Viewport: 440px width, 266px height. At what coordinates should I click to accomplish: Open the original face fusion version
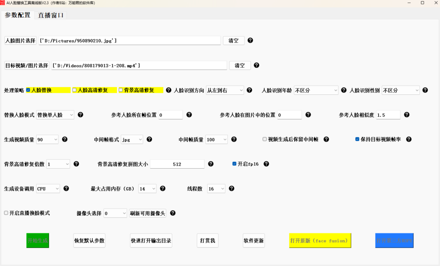320,241
